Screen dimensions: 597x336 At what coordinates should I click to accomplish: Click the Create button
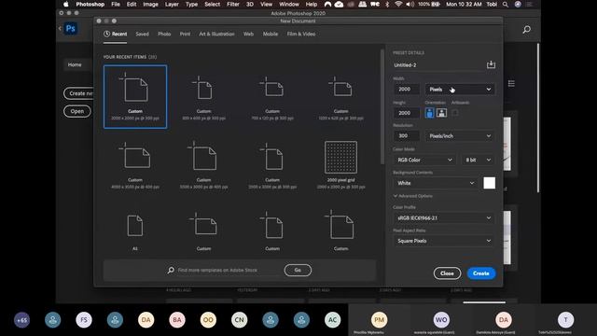481,273
